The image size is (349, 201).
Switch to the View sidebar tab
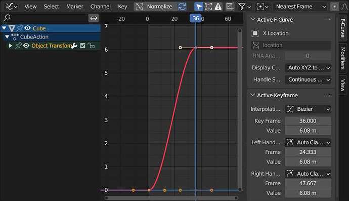[x=343, y=85]
